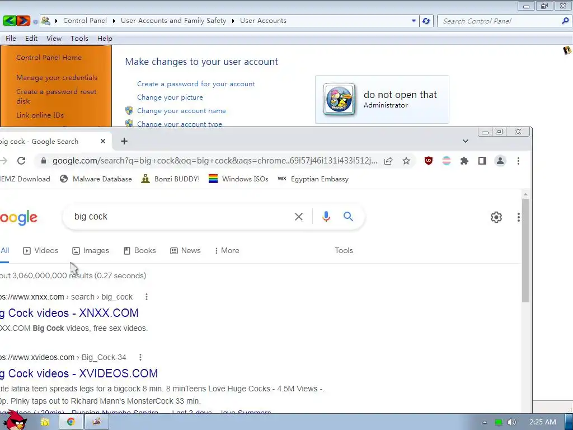Open Malware Database bookmark
The width and height of the screenshot is (573, 430).
tap(96, 179)
